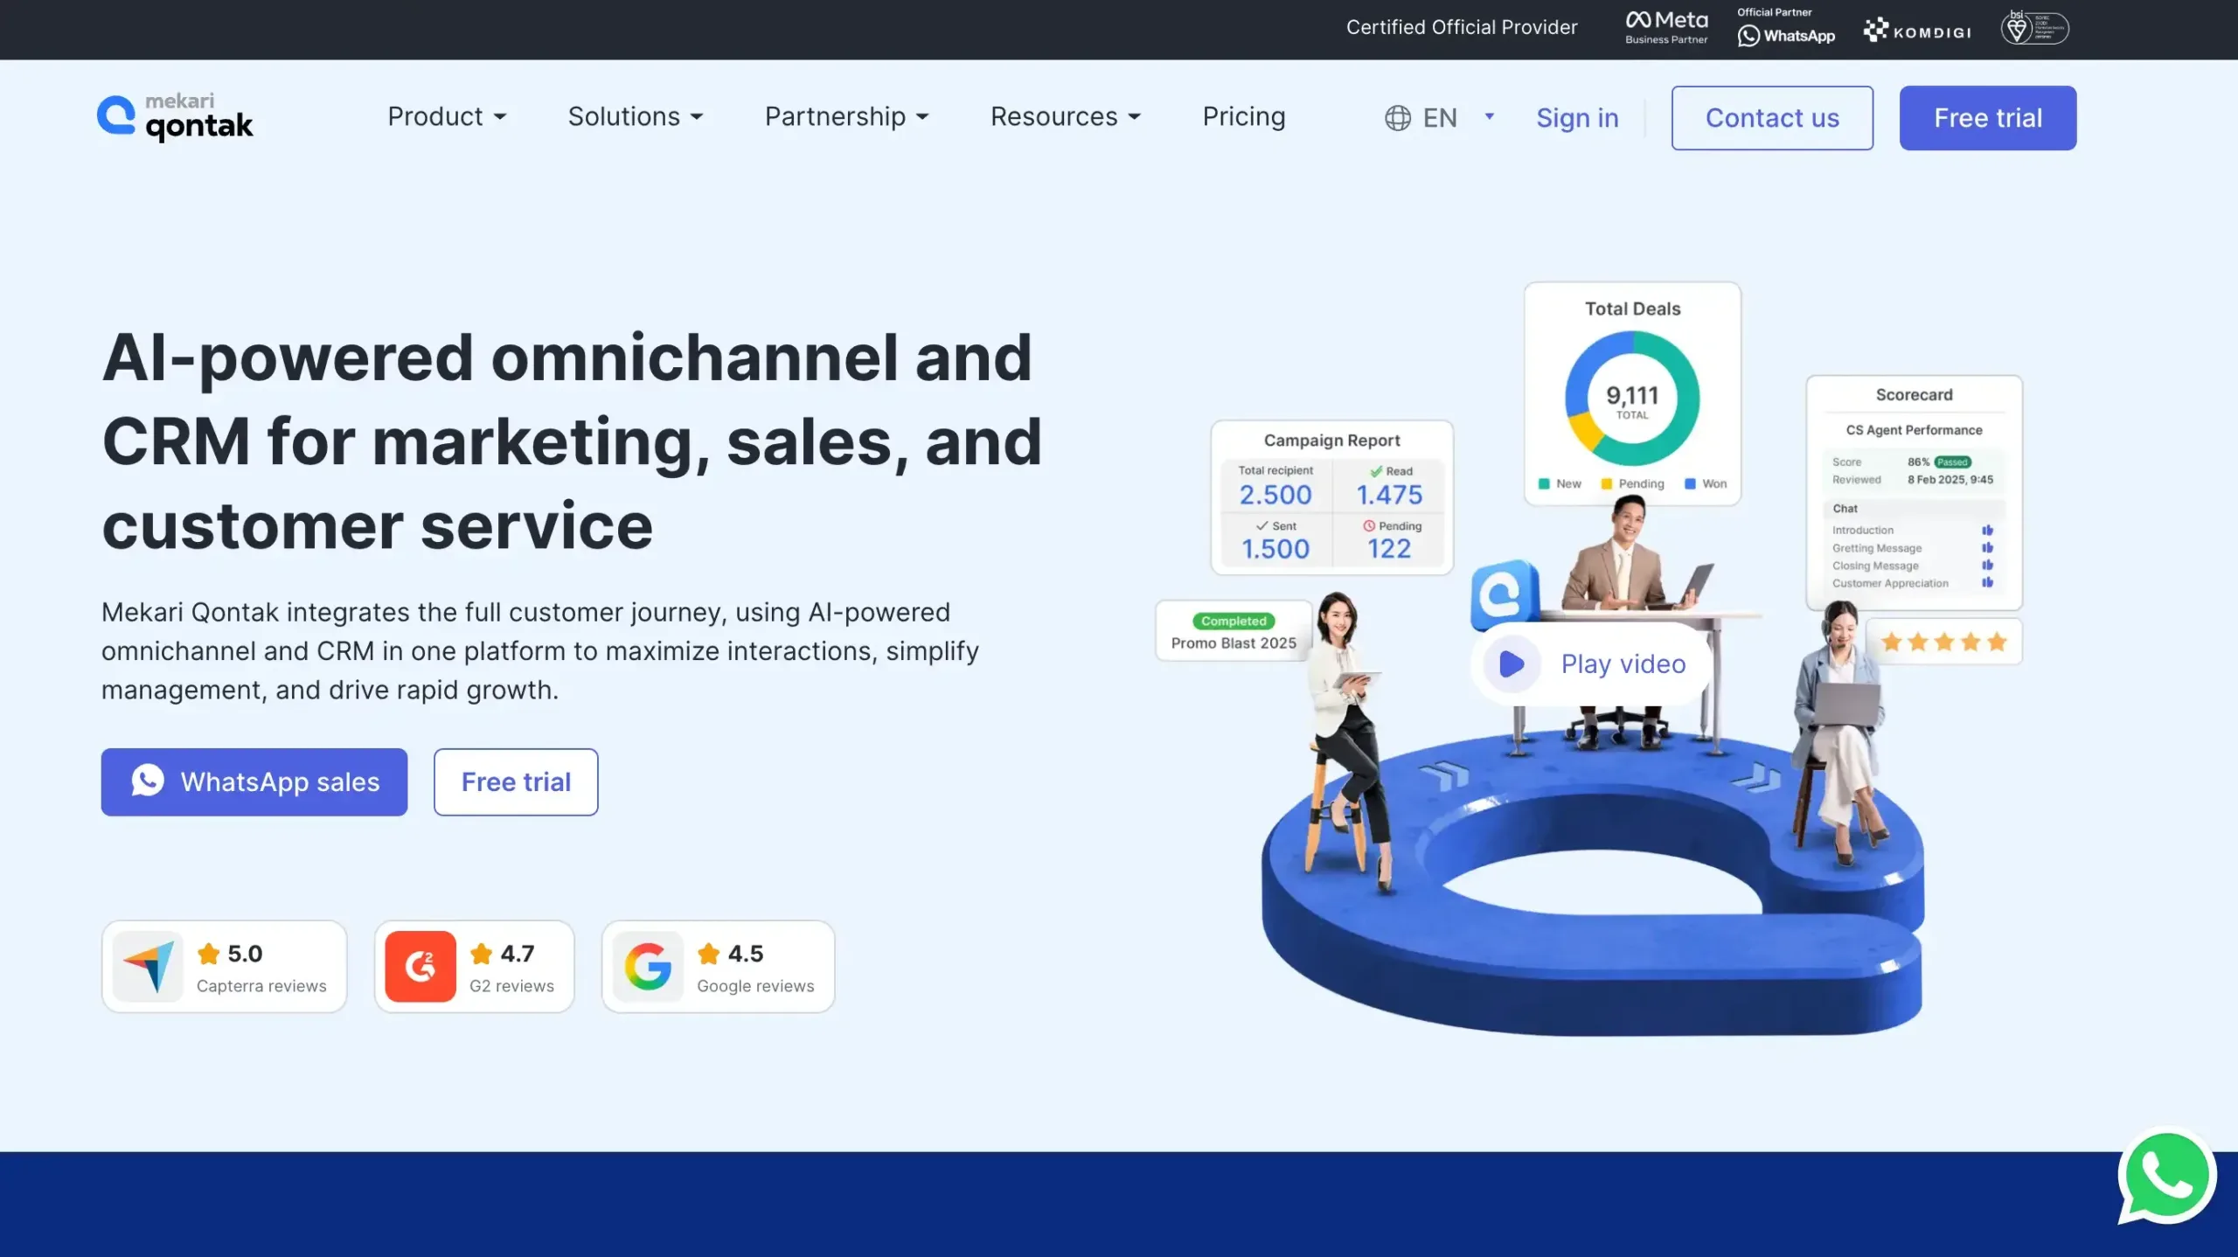The height and width of the screenshot is (1257, 2238).
Task: Click the Sign in link
Action: [1577, 117]
